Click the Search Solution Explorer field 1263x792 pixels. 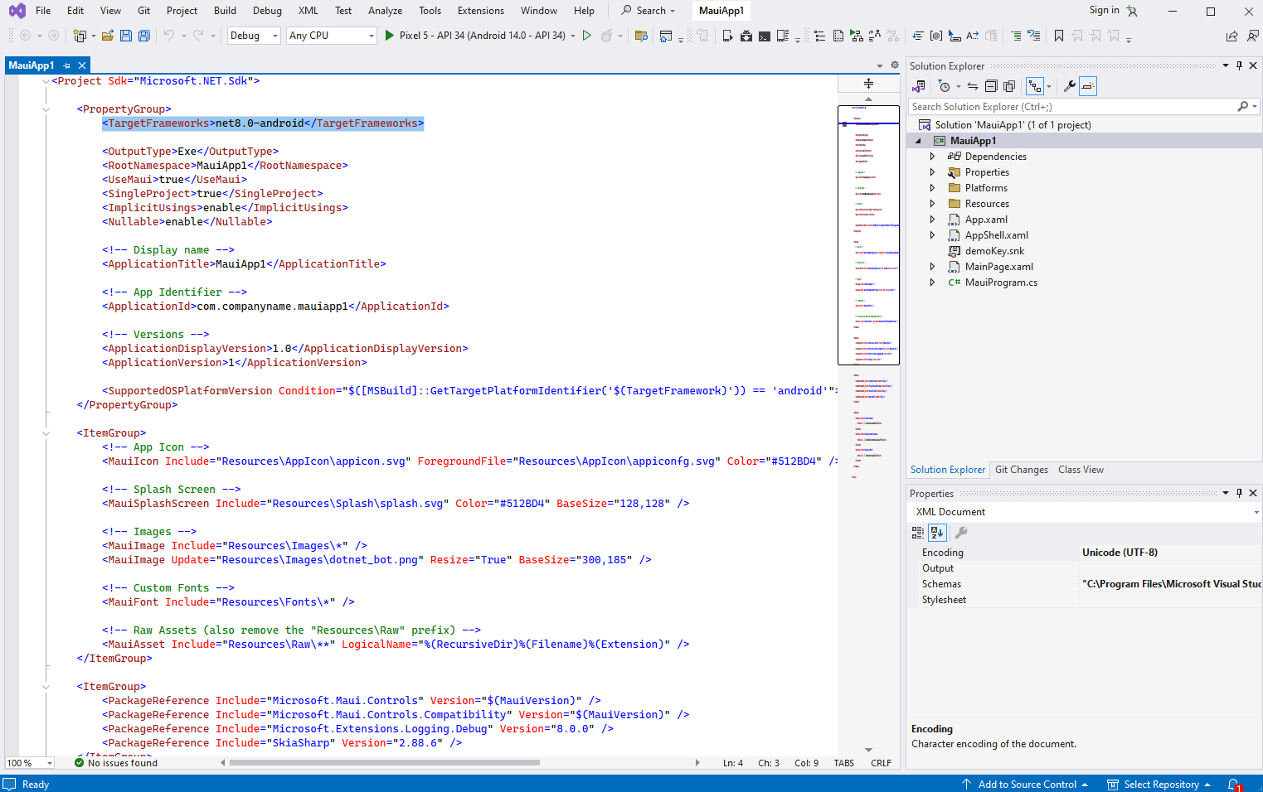1070,107
